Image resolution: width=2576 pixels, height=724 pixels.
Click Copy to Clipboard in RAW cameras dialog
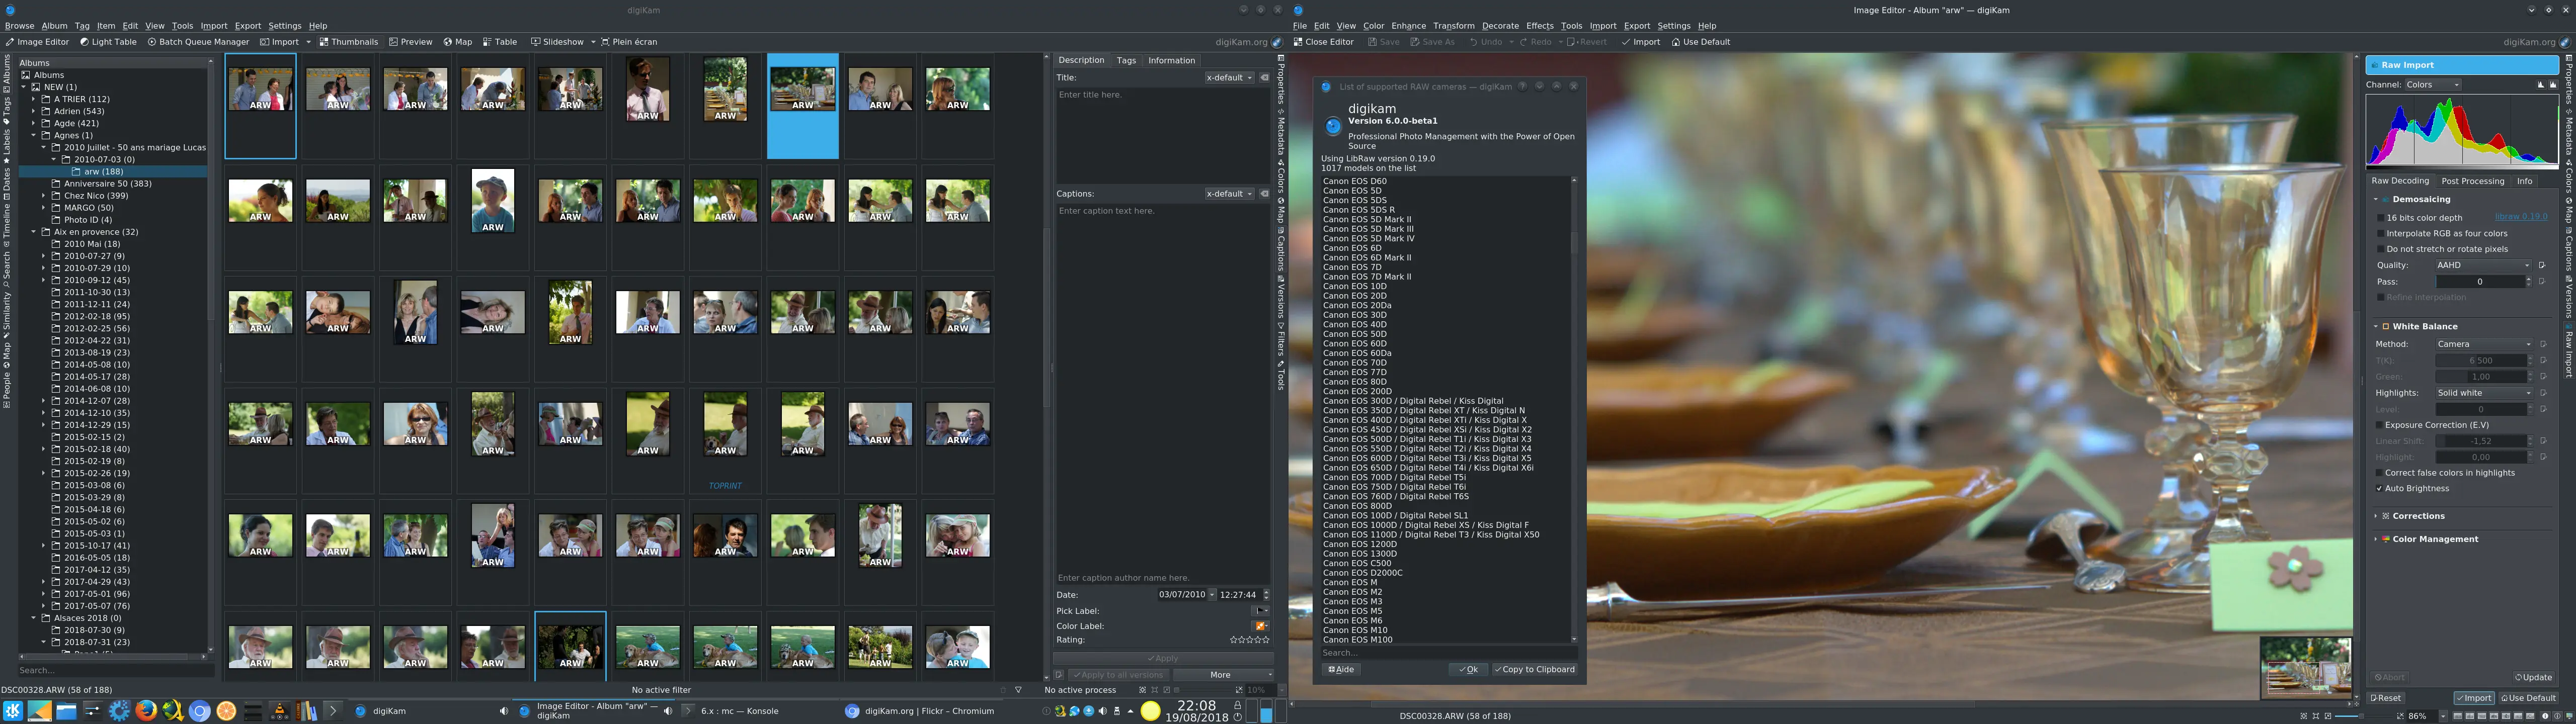[x=1534, y=669]
